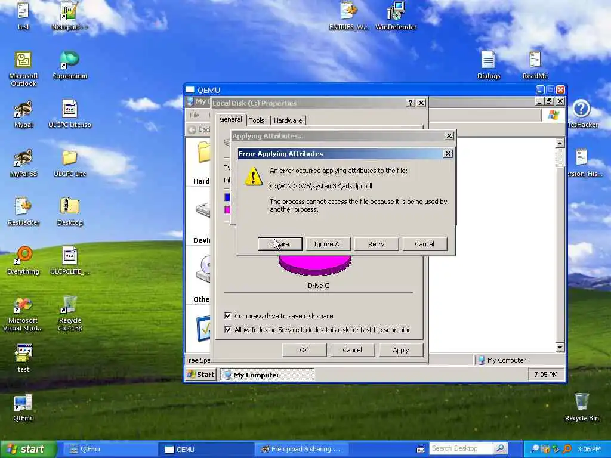Image resolution: width=611 pixels, height=458 pixels.
Task: Click Cancel in Error Applying Attributes dialog
Action: pos(424,244)
